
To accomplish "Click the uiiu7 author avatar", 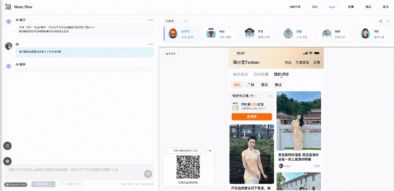I will point(281,166).
